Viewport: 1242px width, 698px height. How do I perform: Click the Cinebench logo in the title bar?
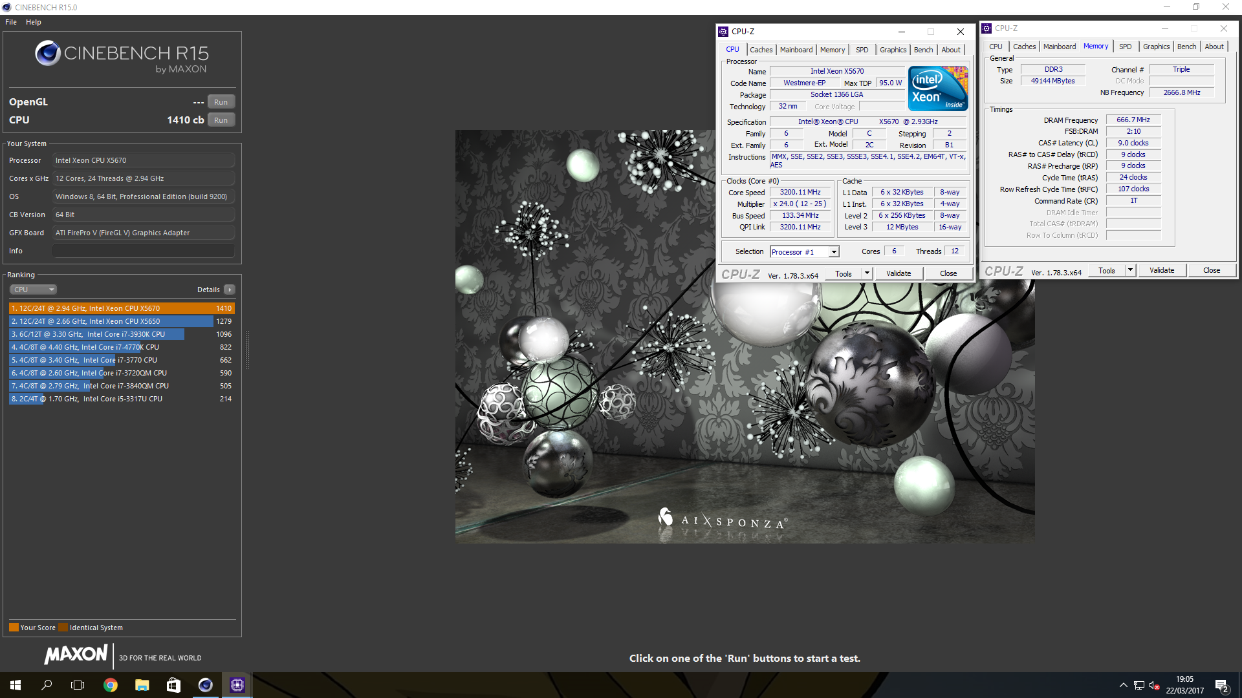tap(6, 7)
